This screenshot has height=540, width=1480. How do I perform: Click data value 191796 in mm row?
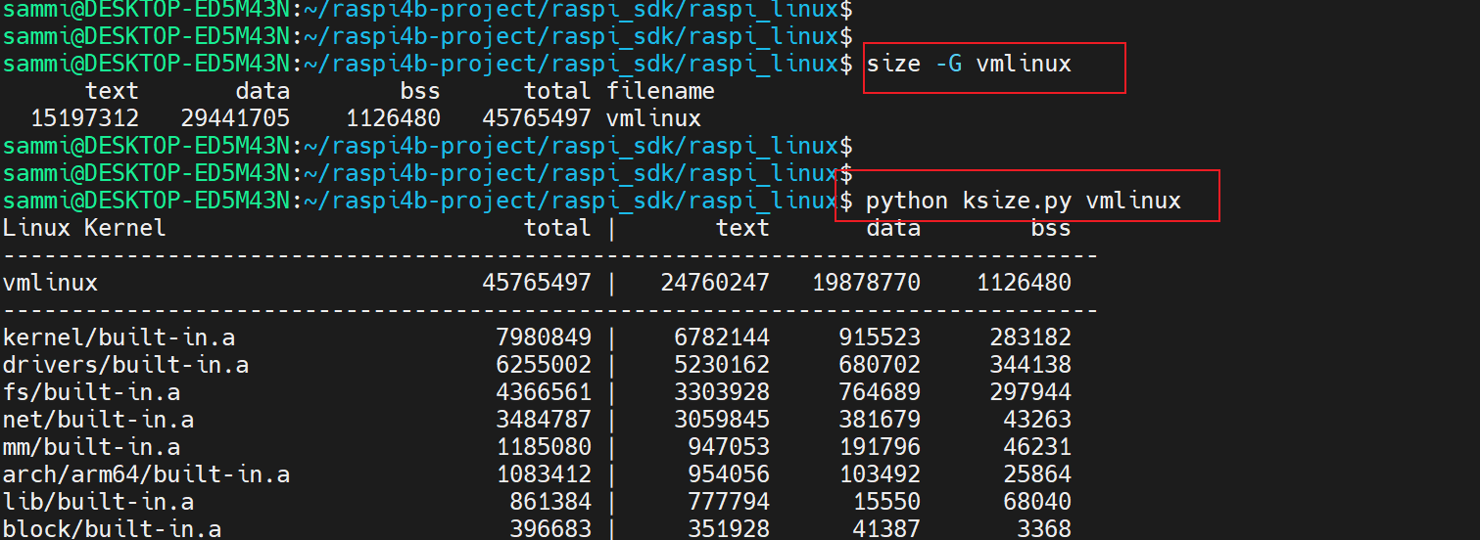[x=880, y=448]
